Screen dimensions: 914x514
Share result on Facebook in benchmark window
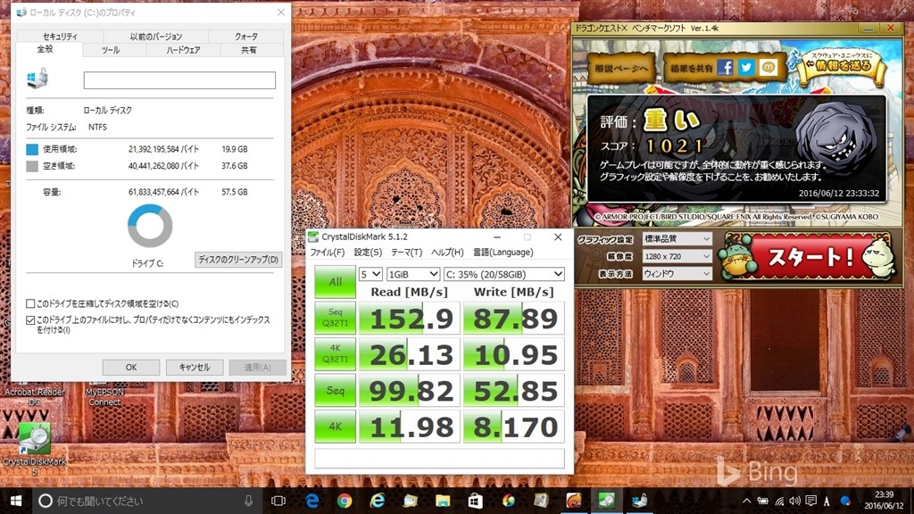coord(725,68)
